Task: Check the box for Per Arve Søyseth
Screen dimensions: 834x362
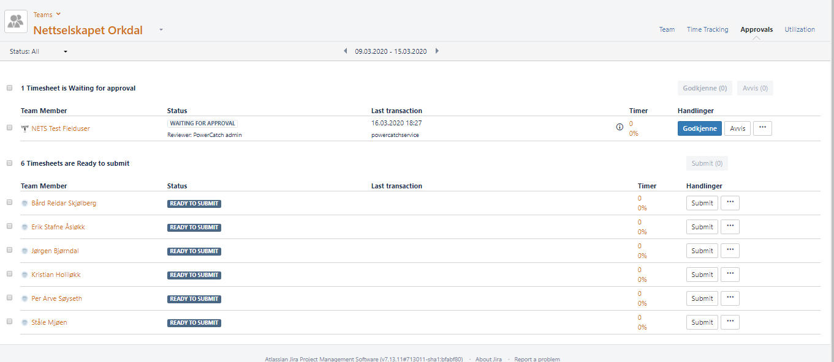Action: 9,298
